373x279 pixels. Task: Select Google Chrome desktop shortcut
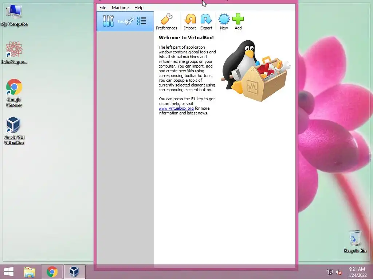coord(14,93)
